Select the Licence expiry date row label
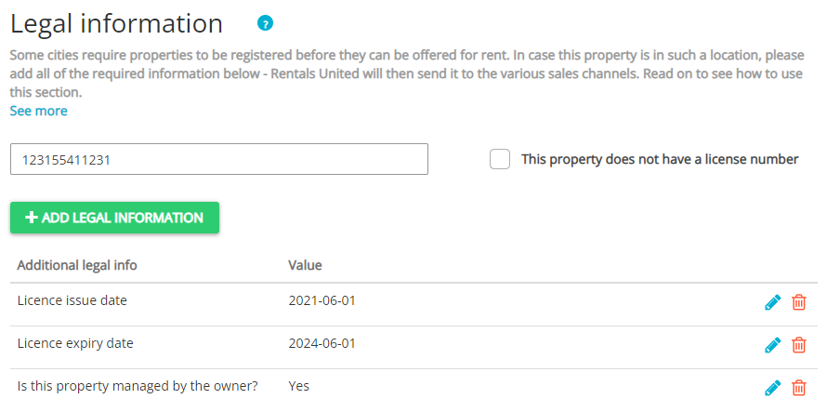The image size is (827, 412). (75, 343)
